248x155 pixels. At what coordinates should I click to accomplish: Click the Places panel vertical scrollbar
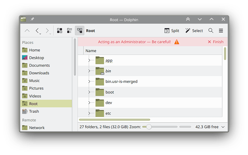75,57
